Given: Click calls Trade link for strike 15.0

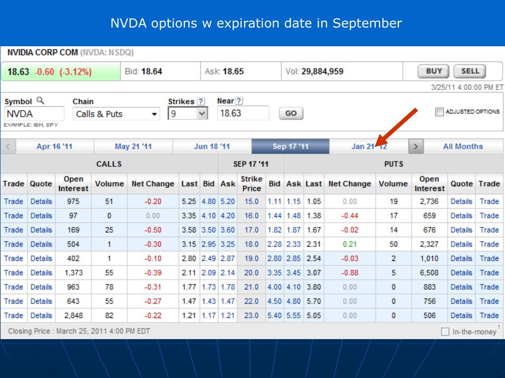Looking at the screenshot, I should [x=13, y=201].
